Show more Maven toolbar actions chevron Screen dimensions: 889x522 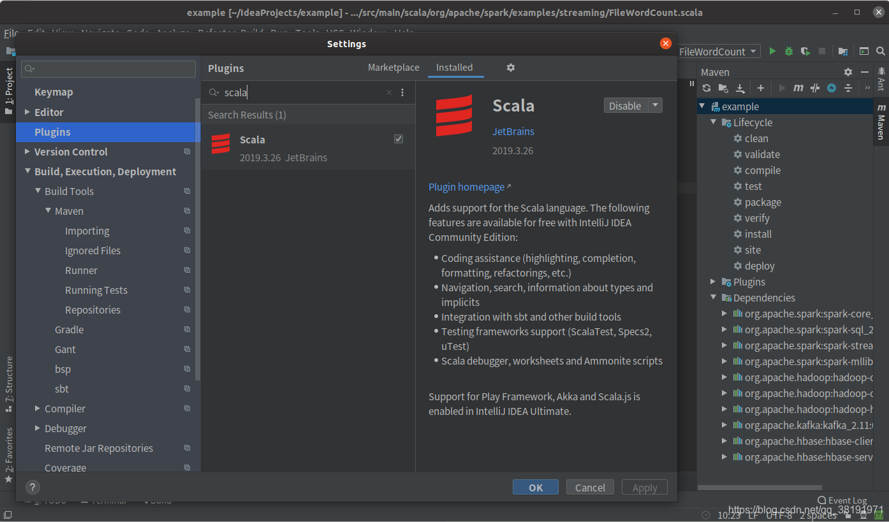(x=867, y=88)
